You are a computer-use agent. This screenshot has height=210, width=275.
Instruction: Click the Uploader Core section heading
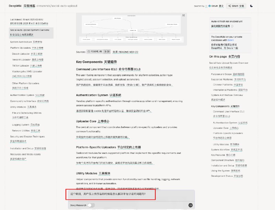click(x=92, y=121)
